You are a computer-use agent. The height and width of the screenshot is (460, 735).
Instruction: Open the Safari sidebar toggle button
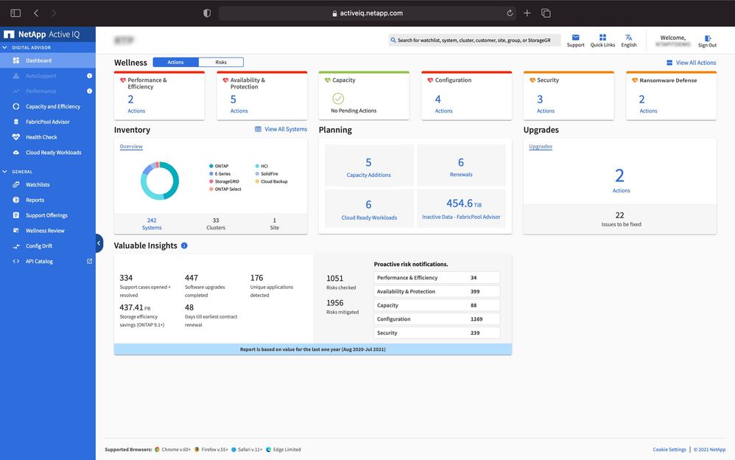[15, 13]
